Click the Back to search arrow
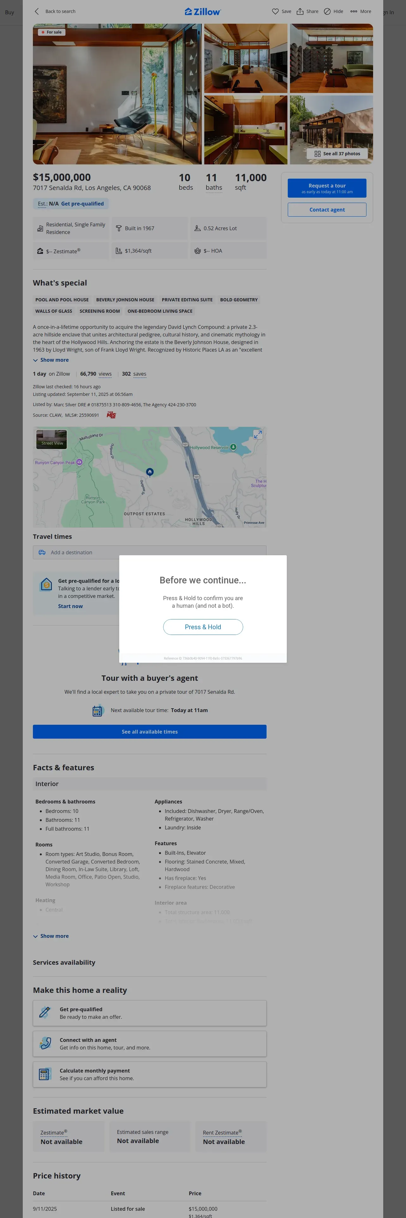406x1218 pixels. [37, 11]
